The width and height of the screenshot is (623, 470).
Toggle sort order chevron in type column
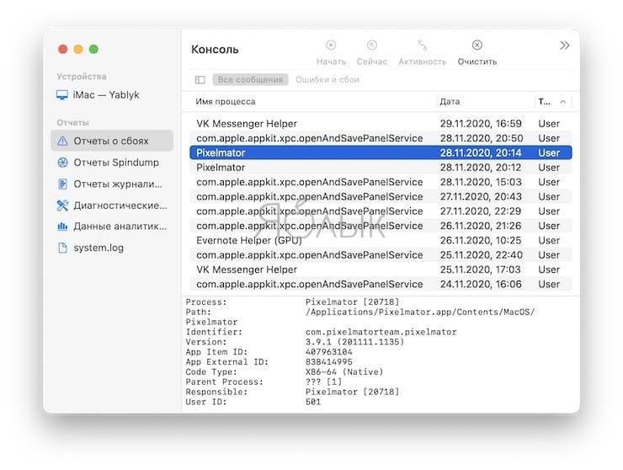[x=562, y=102]
